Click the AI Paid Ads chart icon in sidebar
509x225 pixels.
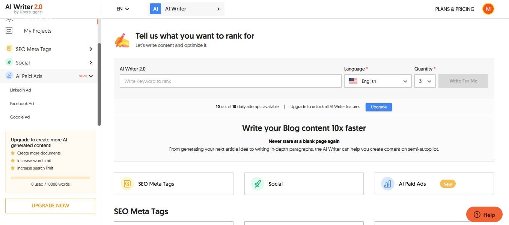click(9, 76)
